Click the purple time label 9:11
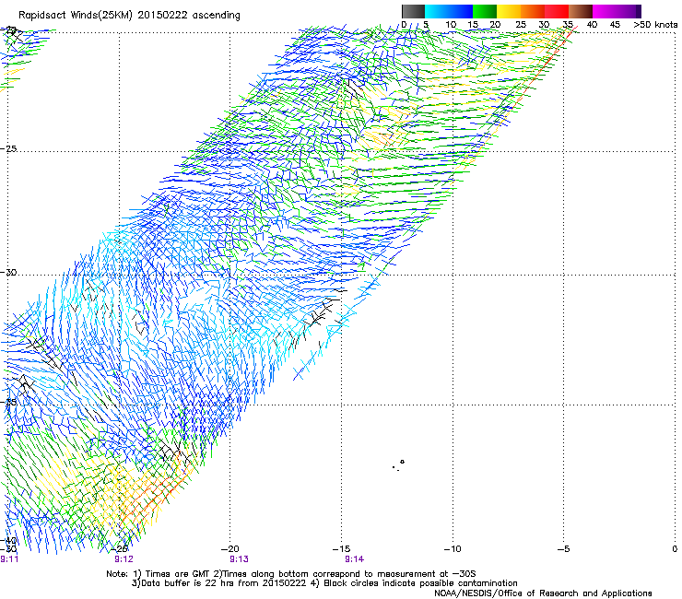The height and width of the screenshot is (599, 682). click(9, 559)
